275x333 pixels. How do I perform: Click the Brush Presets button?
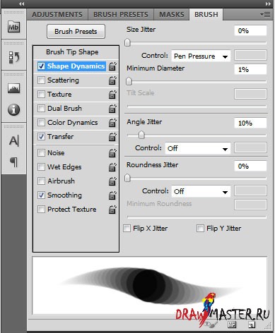point(76,32)
